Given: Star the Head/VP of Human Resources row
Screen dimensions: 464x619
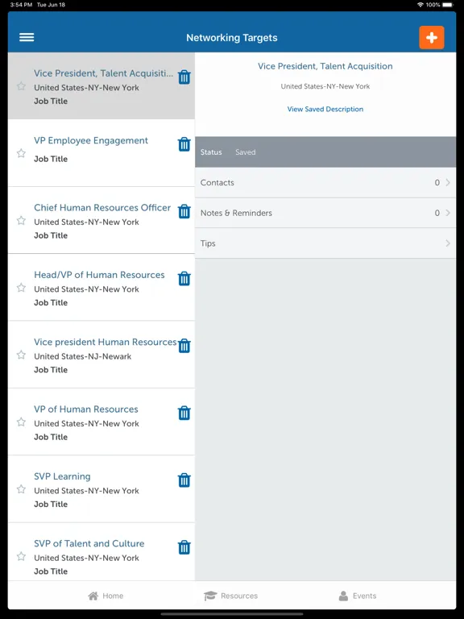Looking at the screenshot, I should [x=21, y=288].
